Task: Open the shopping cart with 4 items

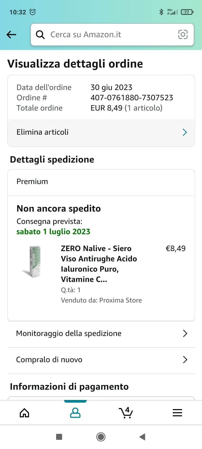Action: tap(126, 413)
